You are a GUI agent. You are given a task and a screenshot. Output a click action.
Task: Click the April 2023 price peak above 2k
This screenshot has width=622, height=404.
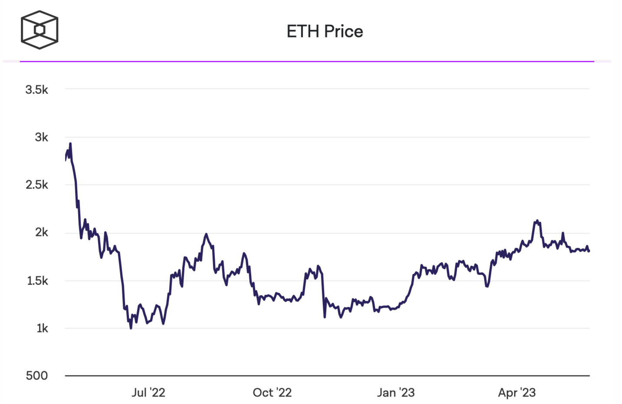pyautogui.click(x=537, y=221)
